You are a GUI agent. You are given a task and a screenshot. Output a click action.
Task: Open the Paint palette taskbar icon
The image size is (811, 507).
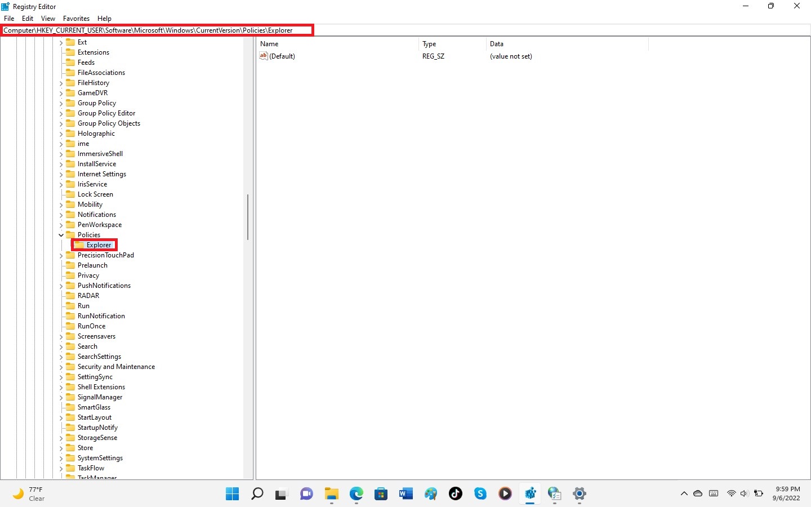430,494
